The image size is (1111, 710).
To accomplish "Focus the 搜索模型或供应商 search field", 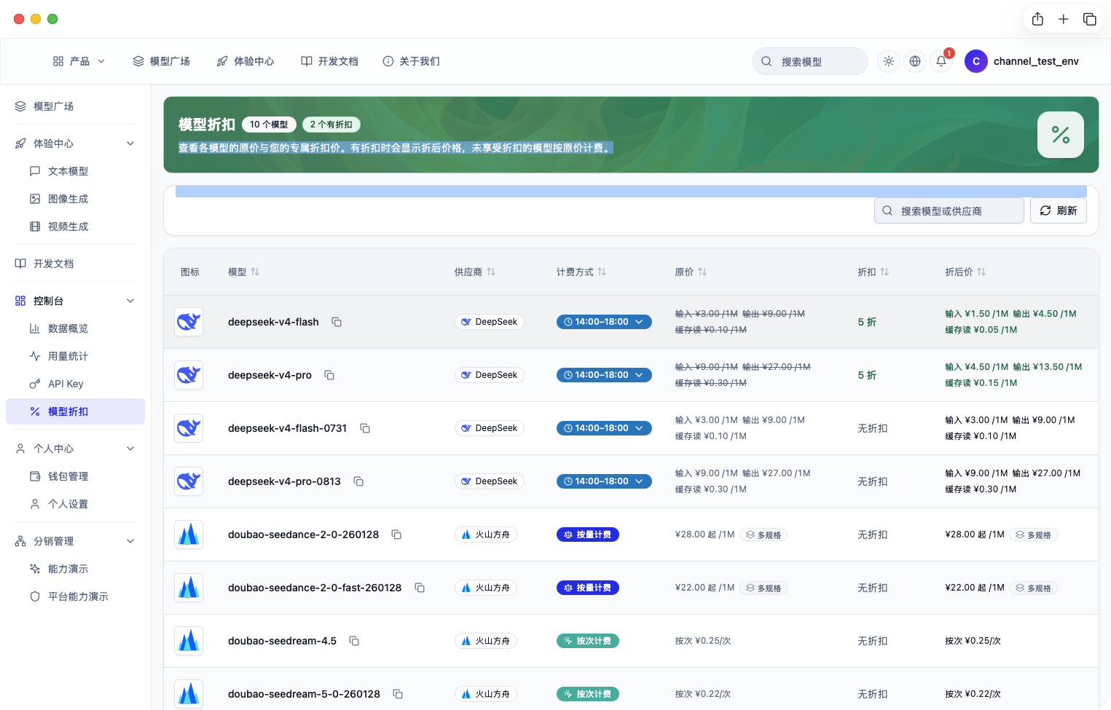I will pyautogui.click(x=949, y=210).
